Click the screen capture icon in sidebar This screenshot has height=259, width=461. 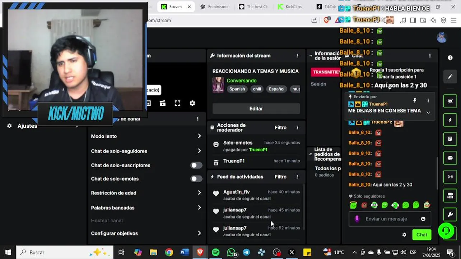[x=450, y=101]
